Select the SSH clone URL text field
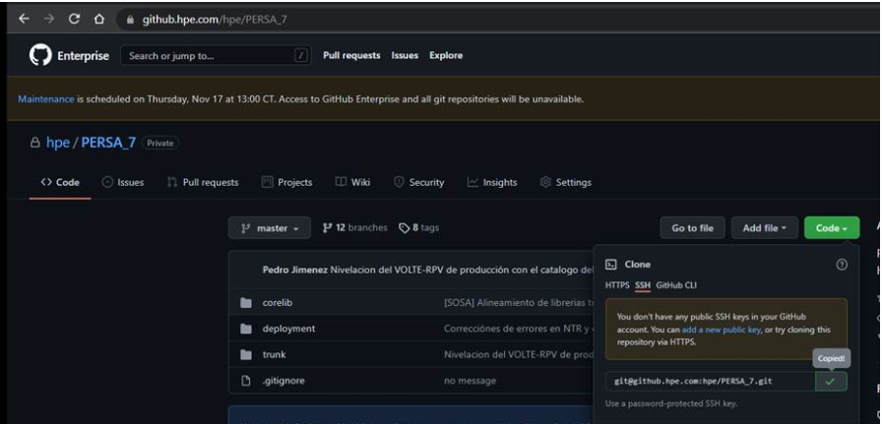The image size is (882, 424). (x=711, y=381)
